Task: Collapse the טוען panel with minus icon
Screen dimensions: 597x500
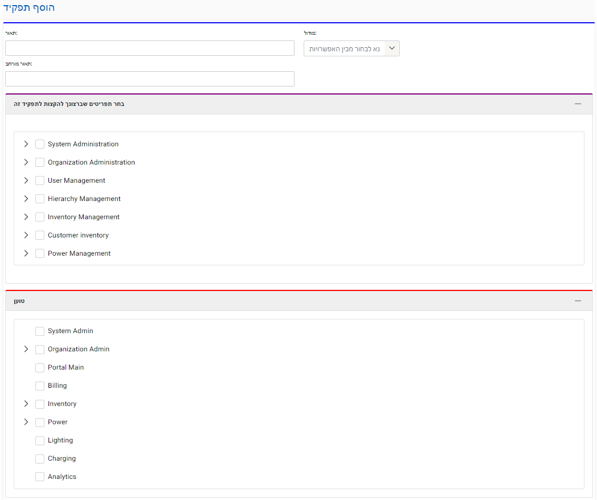Action: tap(578, 301)
